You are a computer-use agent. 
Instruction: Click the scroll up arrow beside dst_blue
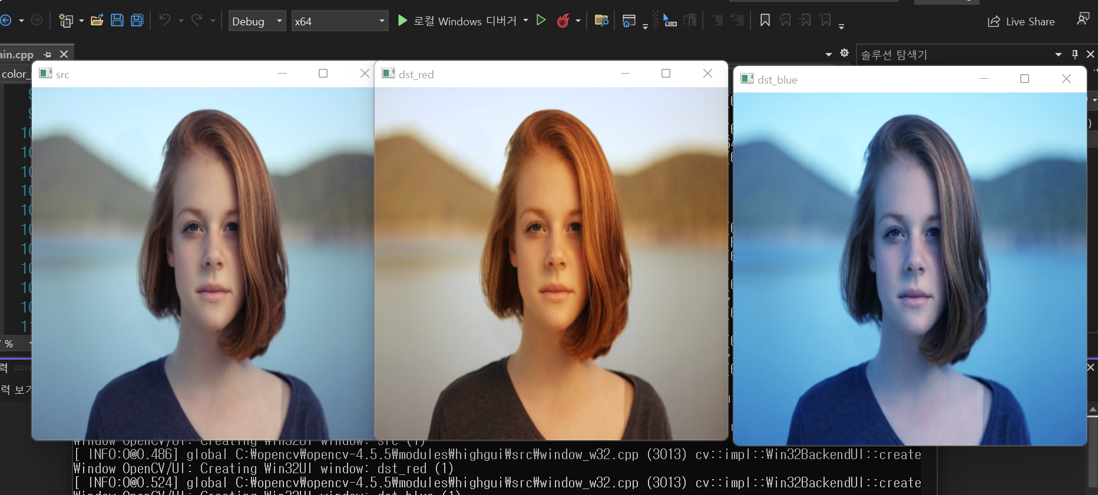(x=1093, y=409)
